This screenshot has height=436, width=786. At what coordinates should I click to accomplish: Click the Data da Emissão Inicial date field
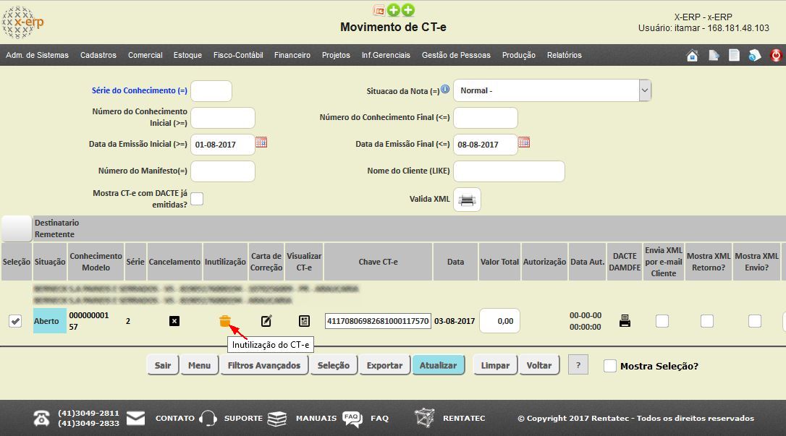click(223, 145)
